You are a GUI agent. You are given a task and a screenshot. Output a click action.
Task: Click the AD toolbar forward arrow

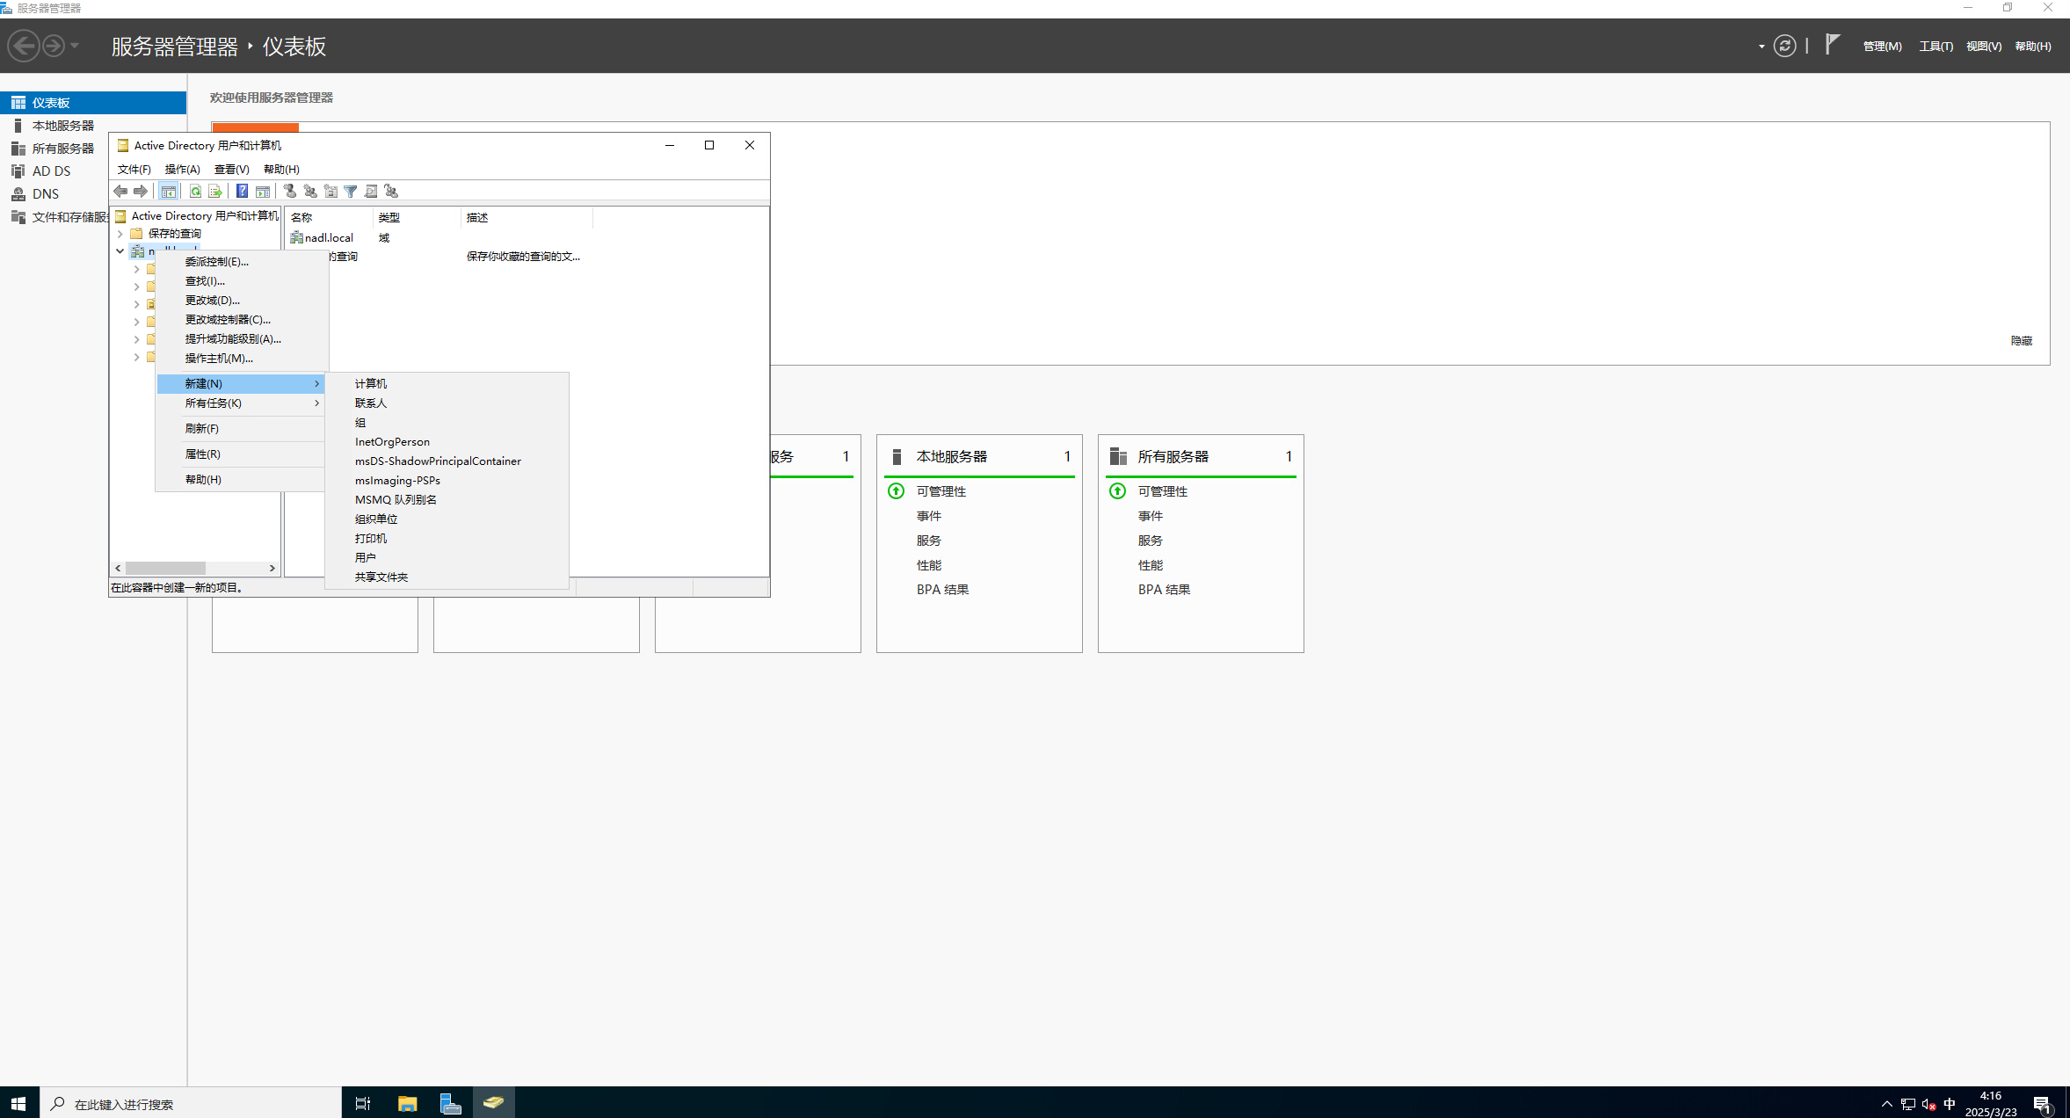click(141, 192)
